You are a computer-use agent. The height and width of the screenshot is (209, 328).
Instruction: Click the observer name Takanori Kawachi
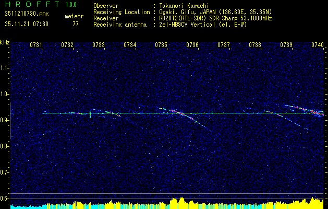[184, 6]
